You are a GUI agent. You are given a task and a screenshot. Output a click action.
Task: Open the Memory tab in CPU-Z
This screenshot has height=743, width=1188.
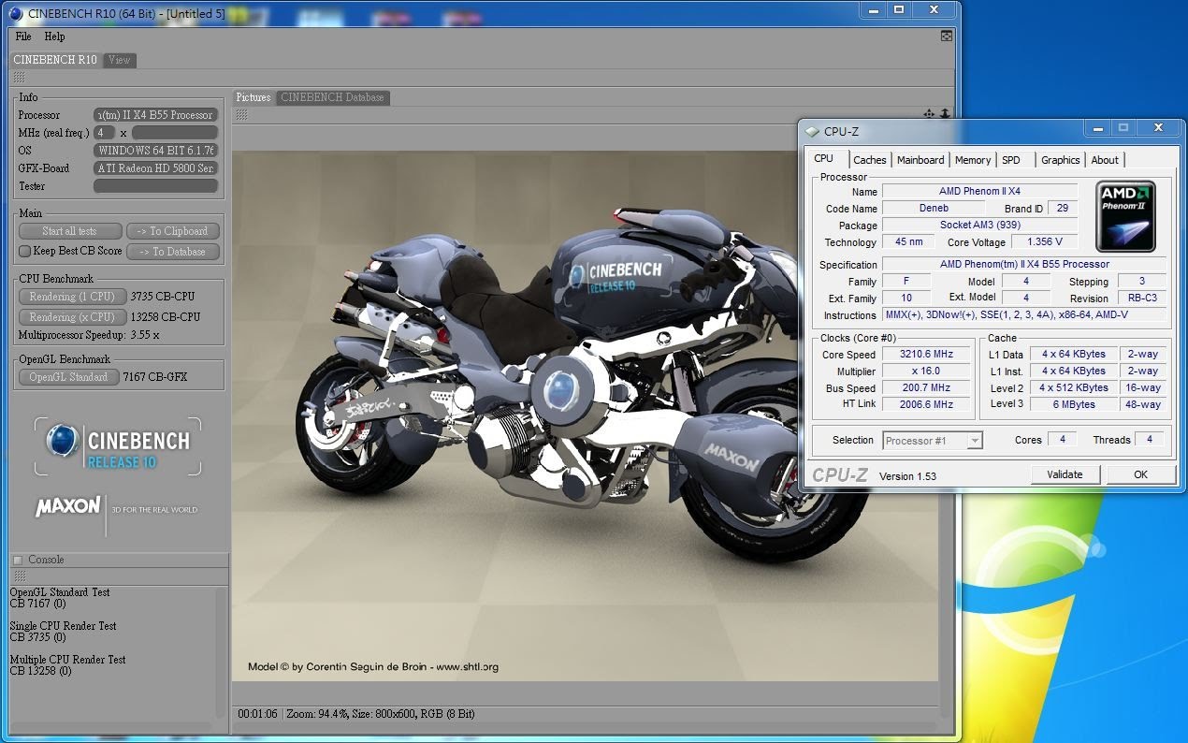[x=973, y=160]
